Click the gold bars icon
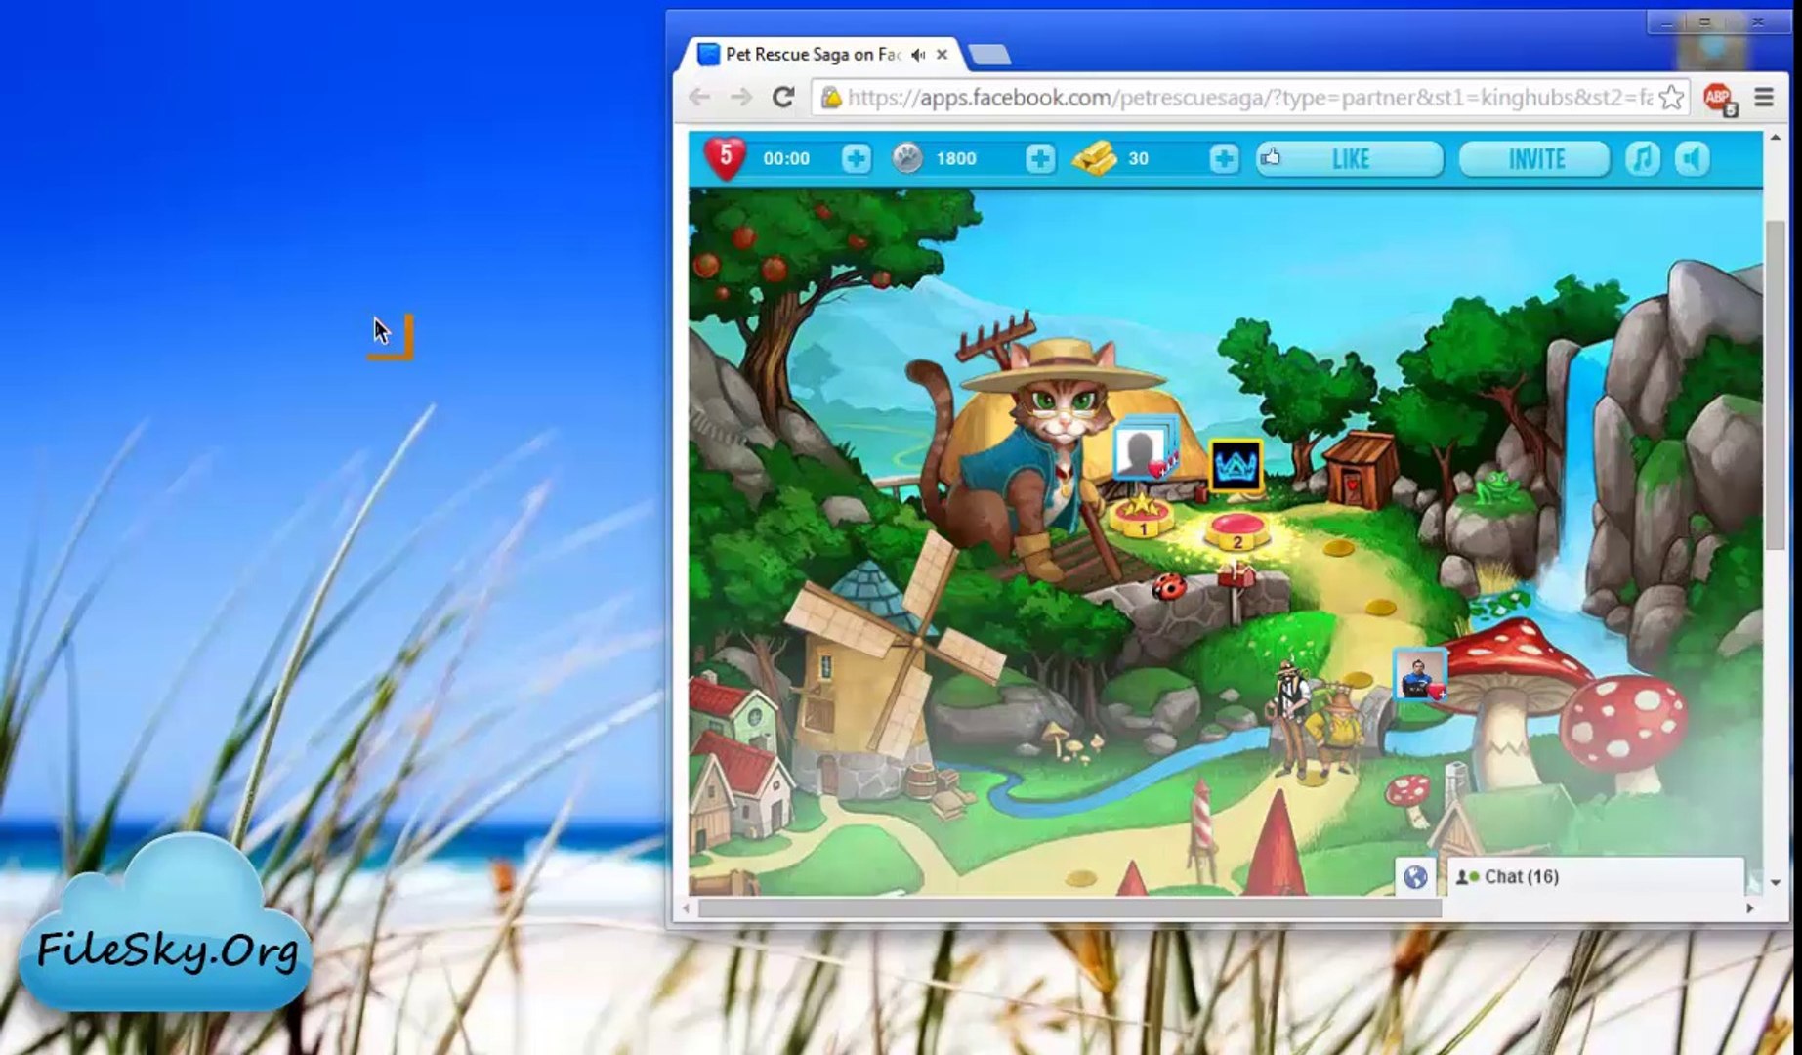Image resolution: width=1802 pixels, height=1055 pixels. 1094,158
